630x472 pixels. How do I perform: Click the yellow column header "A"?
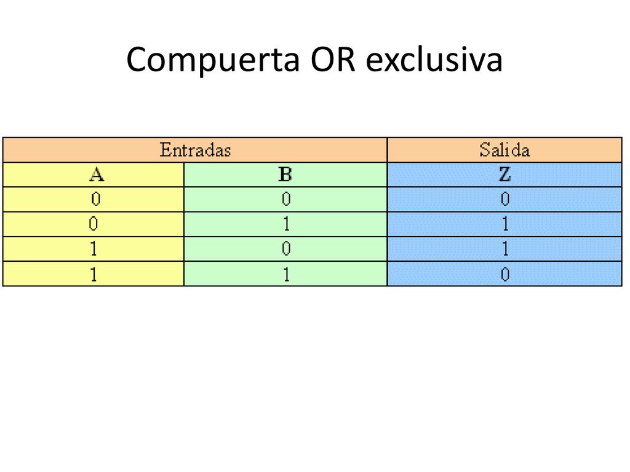[94, 175]
